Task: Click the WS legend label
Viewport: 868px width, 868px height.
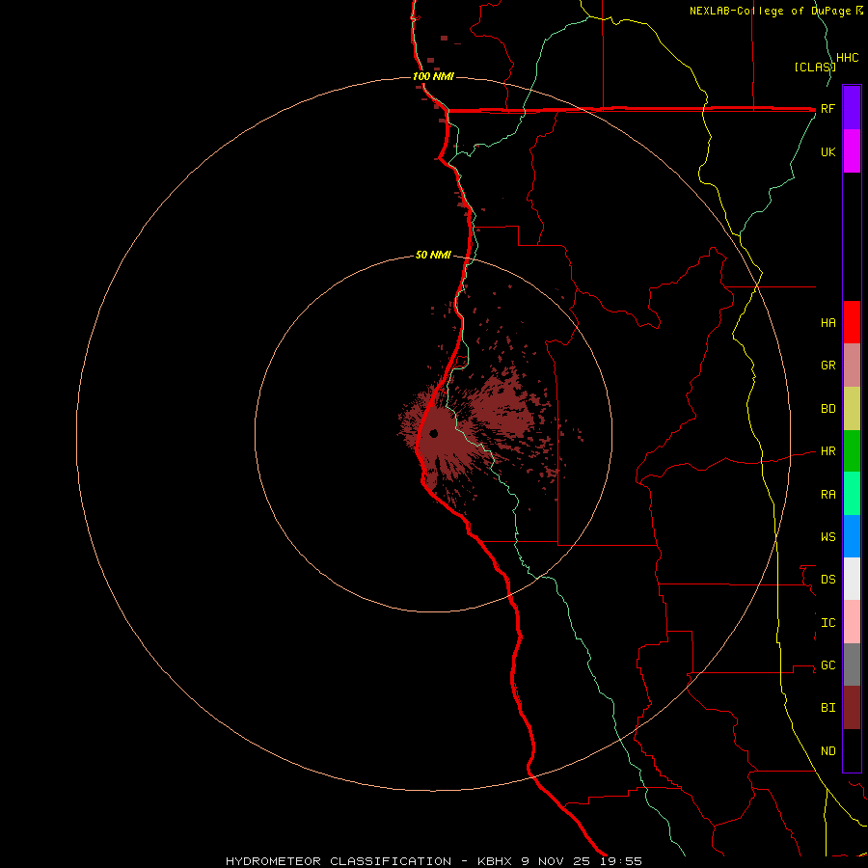Action: (x=827, y=536)
